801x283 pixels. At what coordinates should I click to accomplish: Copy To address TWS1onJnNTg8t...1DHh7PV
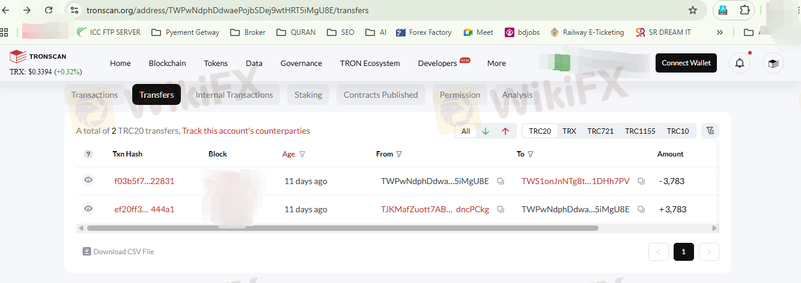641,181
